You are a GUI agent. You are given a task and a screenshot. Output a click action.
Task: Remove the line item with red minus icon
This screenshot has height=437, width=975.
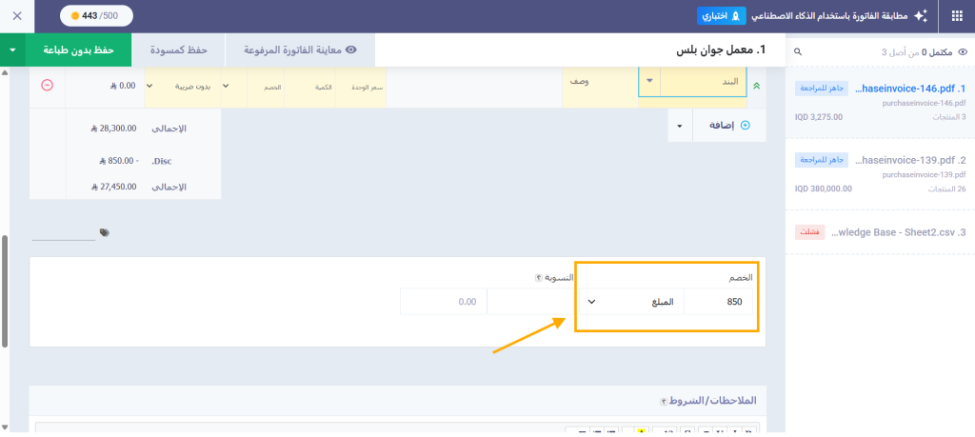(x=47, y=85)
